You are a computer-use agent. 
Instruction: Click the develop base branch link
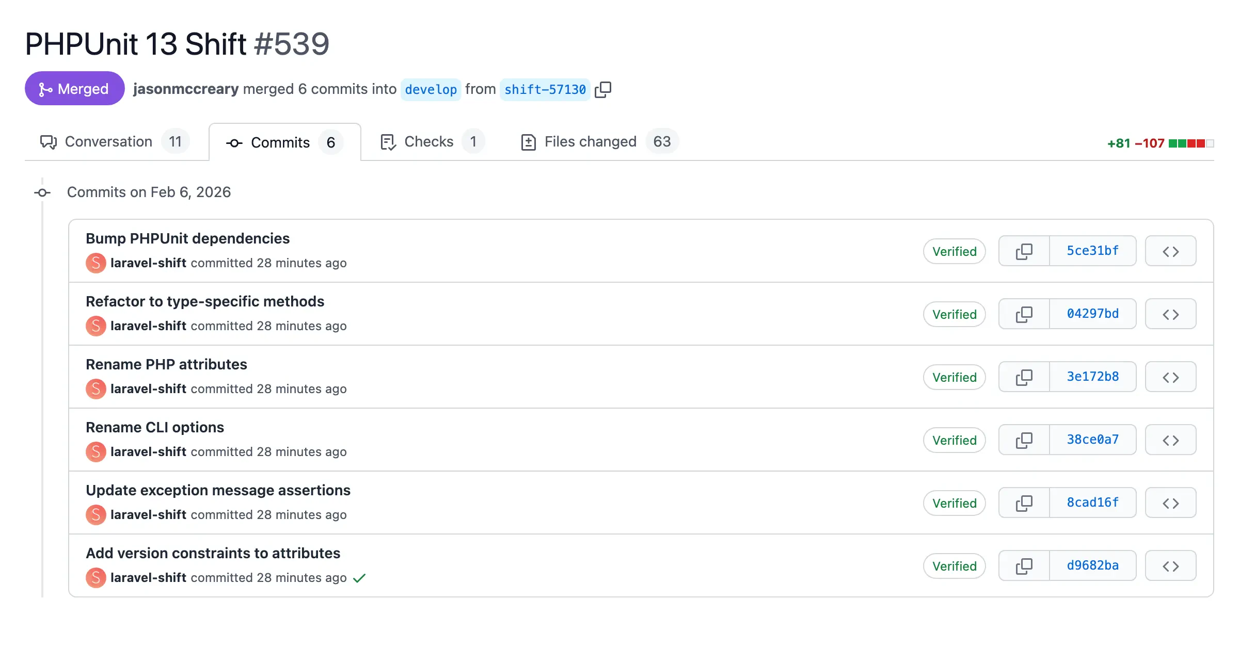431,89
